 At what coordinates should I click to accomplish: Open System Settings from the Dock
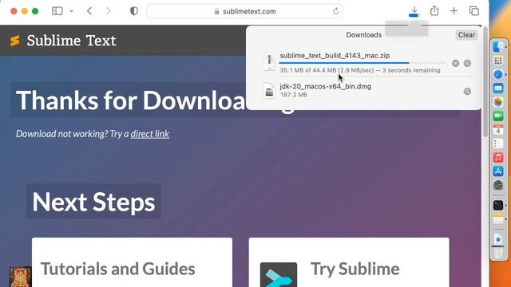[x=498, y=185]
